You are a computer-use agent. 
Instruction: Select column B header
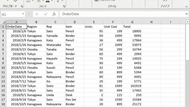[x=36, y=22]
